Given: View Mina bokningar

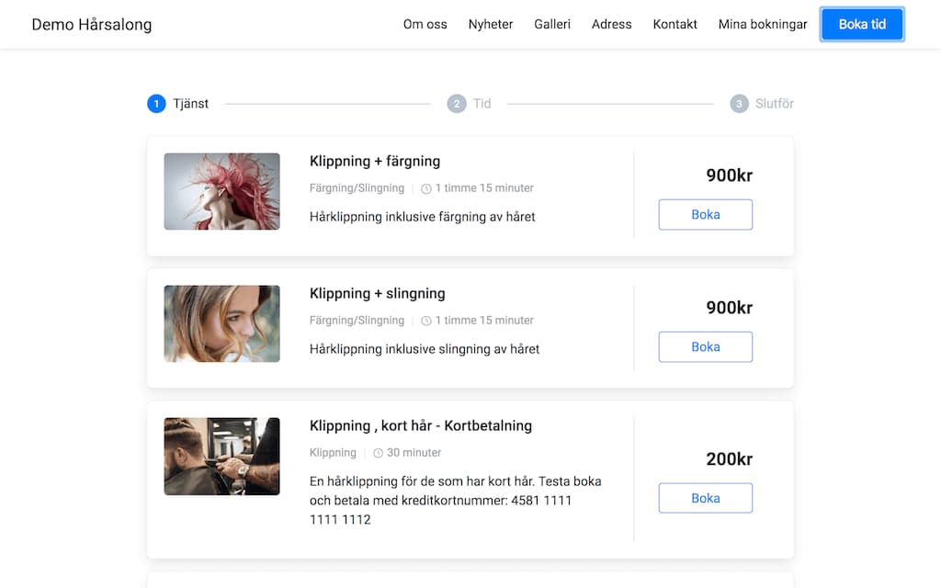Looking at the screenshot, I should click(x=763, y=25).
